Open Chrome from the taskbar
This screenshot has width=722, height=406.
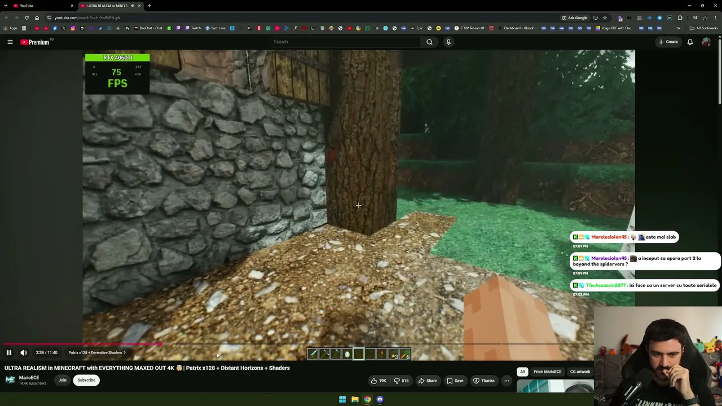[x=367, y=399]
